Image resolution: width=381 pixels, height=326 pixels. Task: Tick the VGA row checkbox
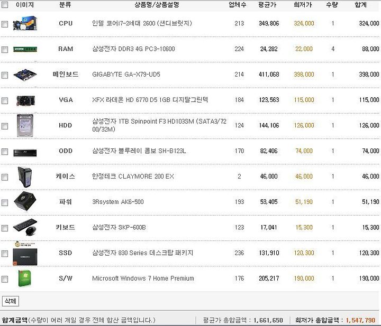pos(5,101)
